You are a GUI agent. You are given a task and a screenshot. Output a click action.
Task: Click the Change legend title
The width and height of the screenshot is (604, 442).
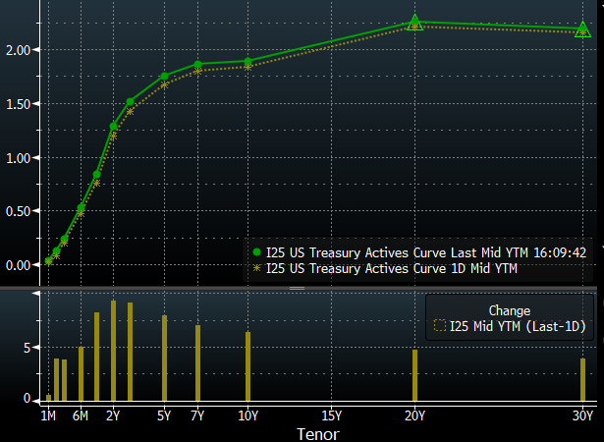[x=509, y=310]
